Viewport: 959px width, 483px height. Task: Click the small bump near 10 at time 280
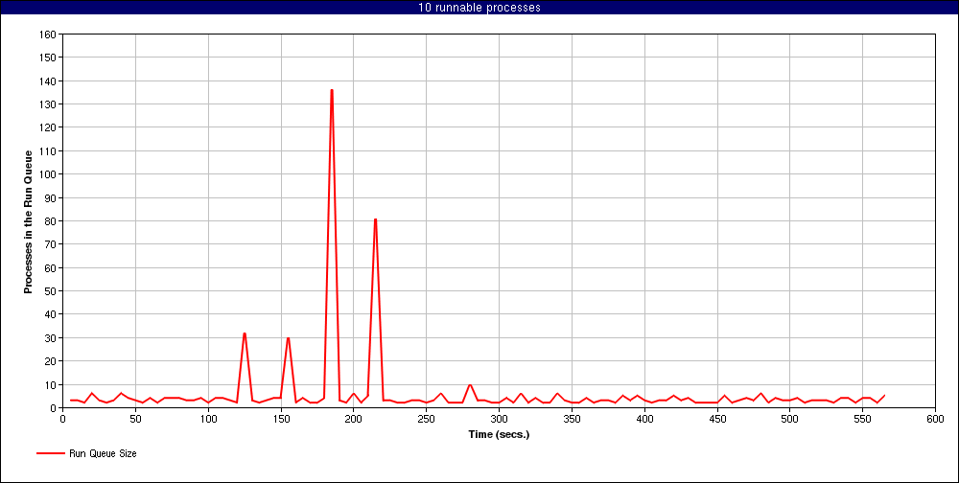pyautogui.click(x=470, y=385)
